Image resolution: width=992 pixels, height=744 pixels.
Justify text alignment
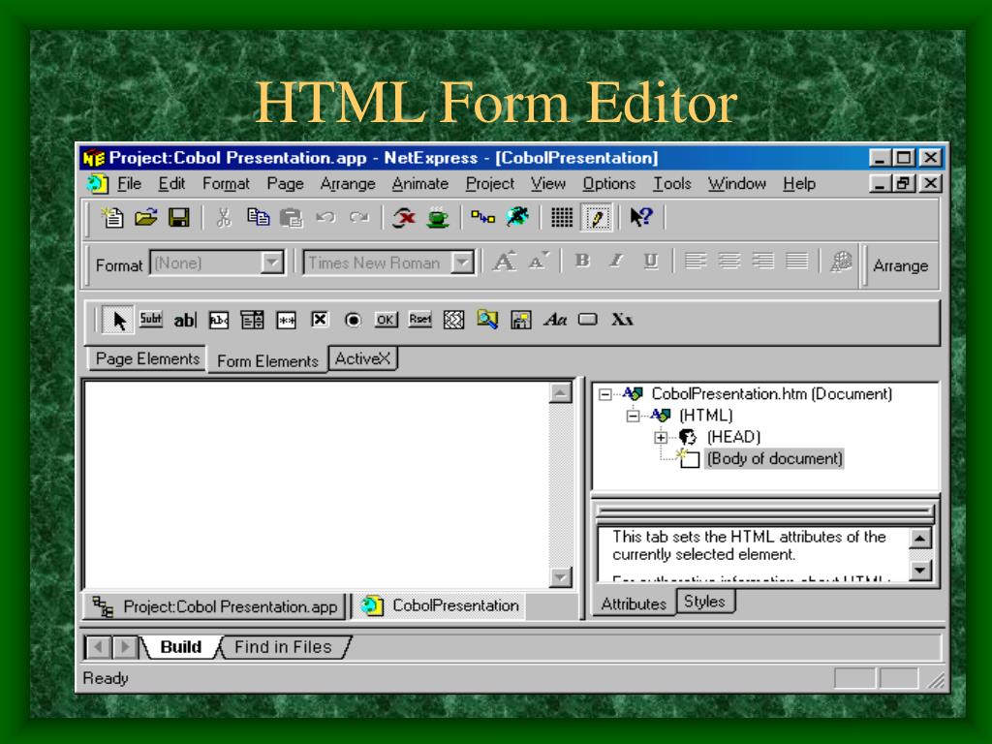tap(796, 261)
